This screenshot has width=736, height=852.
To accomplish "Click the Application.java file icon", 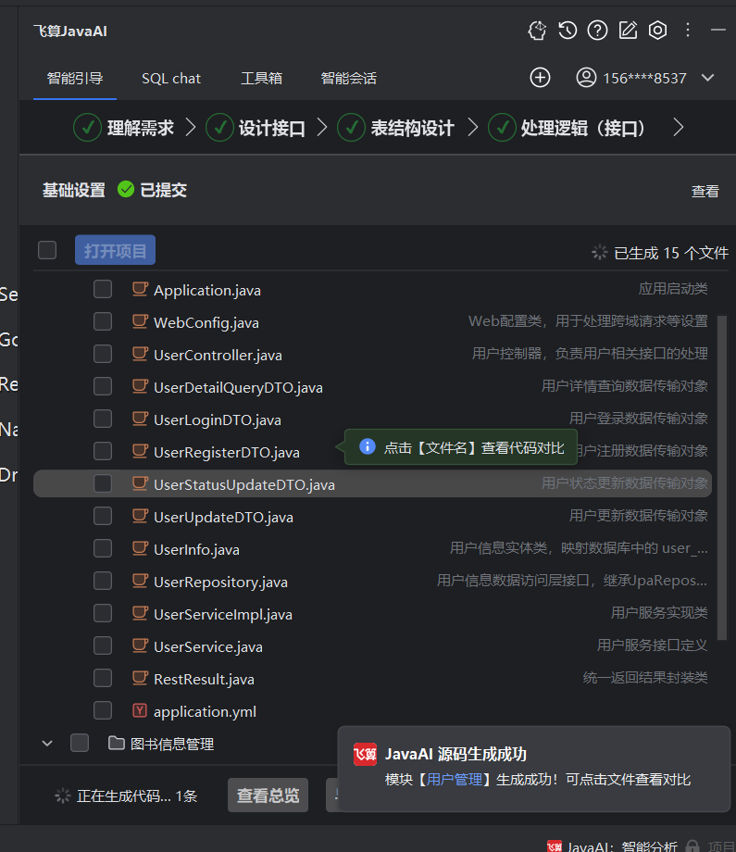I will [140, 290].
